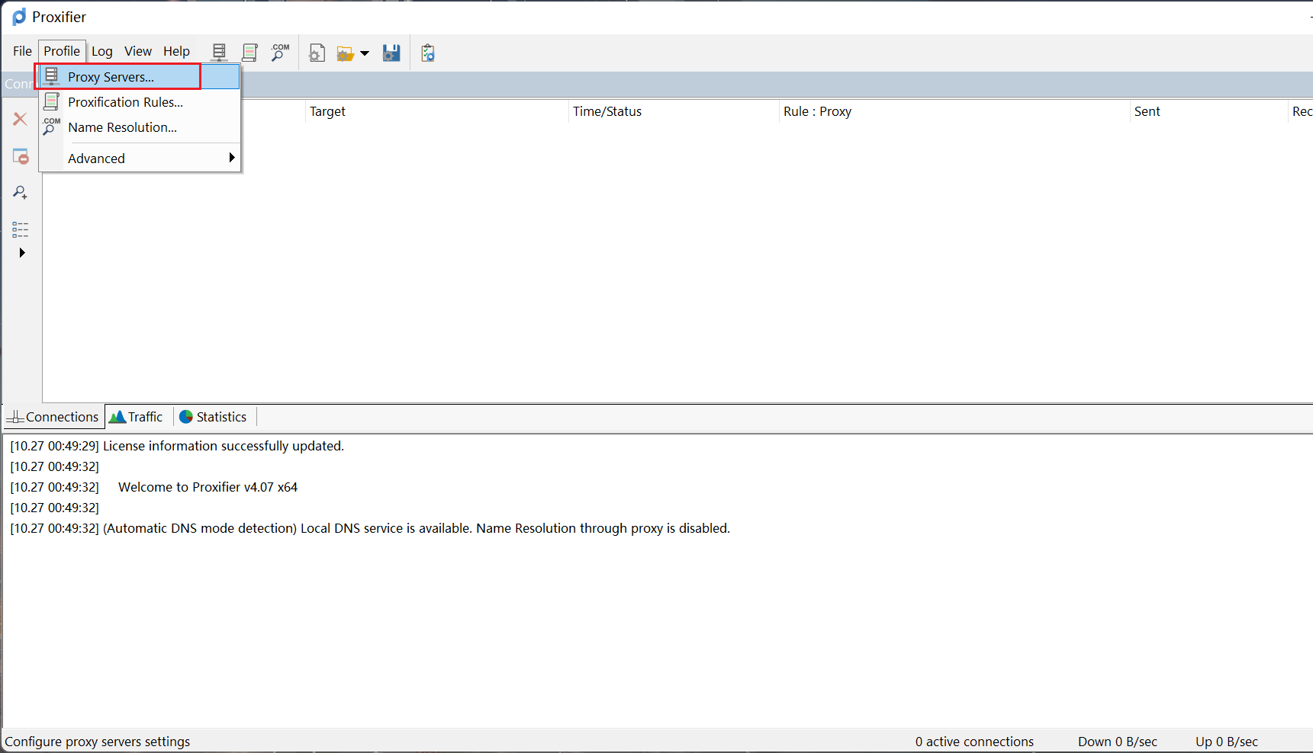Select Proxy Servers... menu entry

140,77
